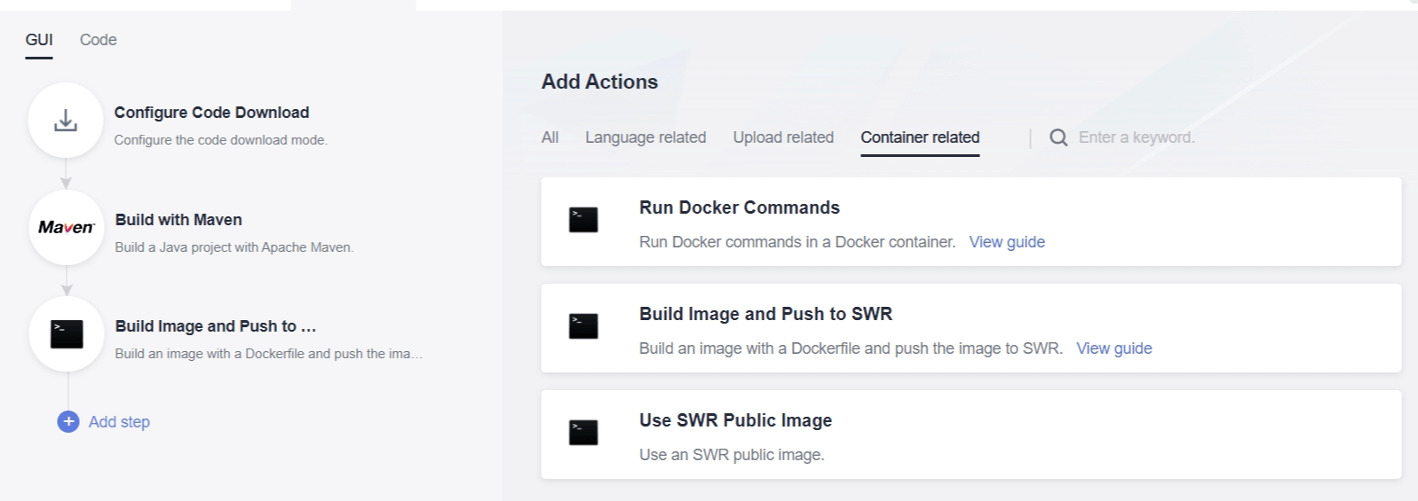Open View guide for Run Docker Commands
Viewport: 1418px width, 501px height.
1007,242
